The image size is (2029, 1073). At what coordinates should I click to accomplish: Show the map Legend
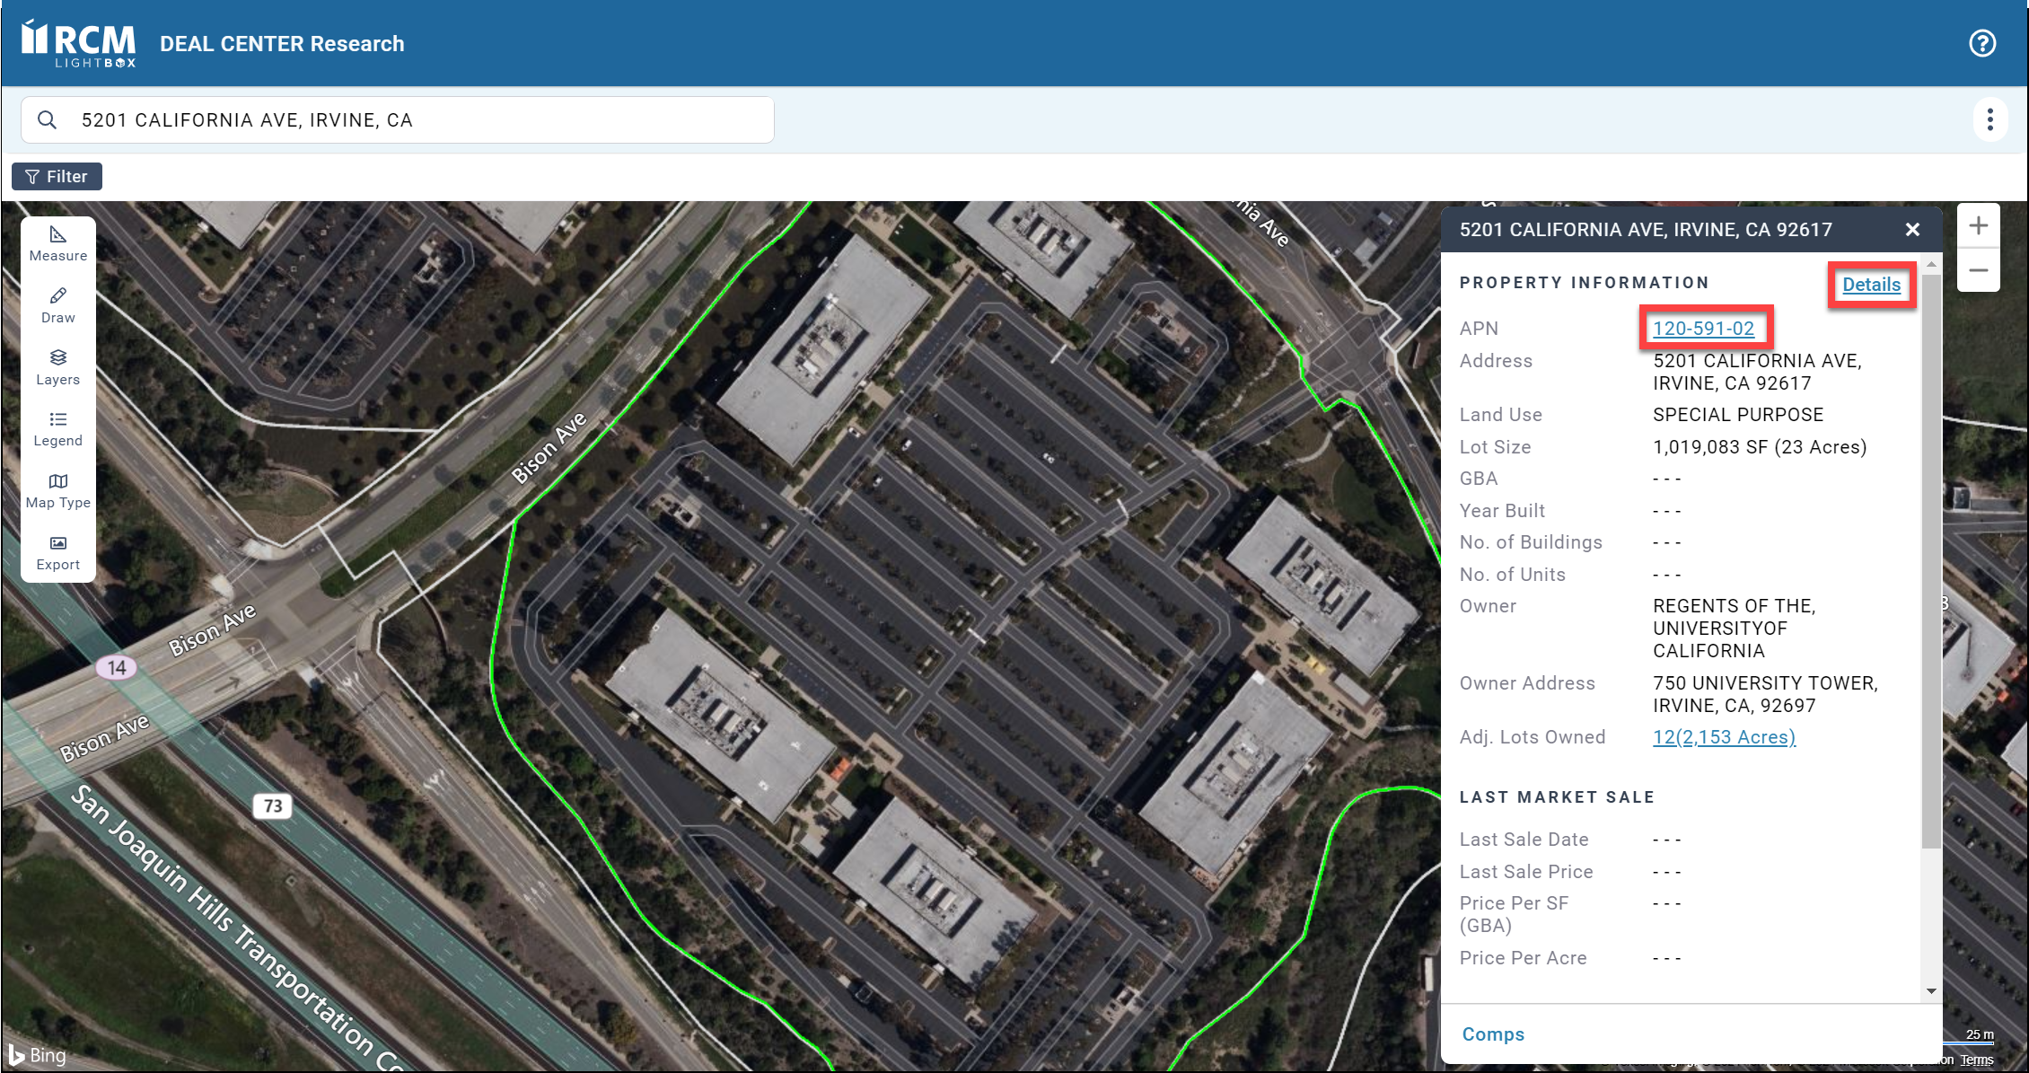(57, 429)
